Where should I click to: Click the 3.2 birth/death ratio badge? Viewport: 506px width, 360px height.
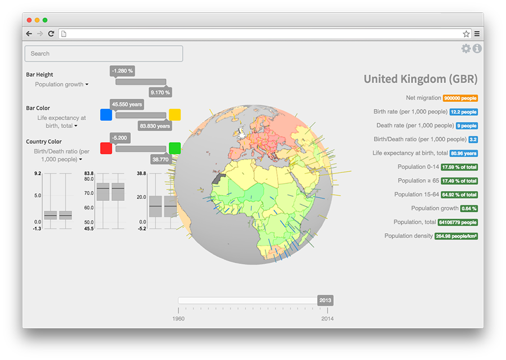[473, 140]
